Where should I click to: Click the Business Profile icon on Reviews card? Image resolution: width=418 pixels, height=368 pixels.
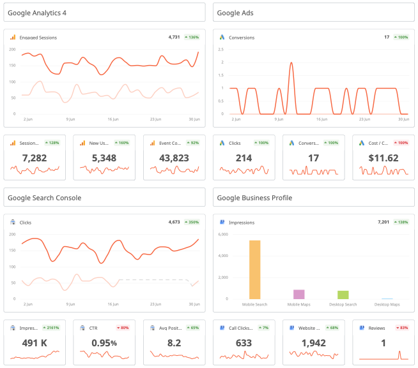point(361,328)
